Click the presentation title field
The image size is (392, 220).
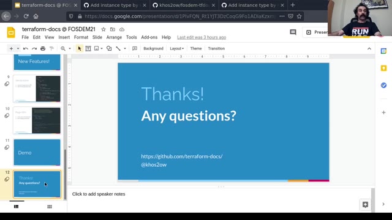(x=59, y=29)
